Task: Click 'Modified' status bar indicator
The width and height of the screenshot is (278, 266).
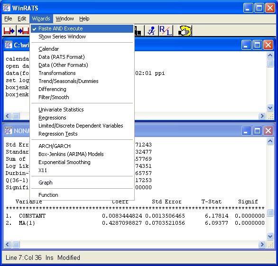Action: (x=69, y=257)
